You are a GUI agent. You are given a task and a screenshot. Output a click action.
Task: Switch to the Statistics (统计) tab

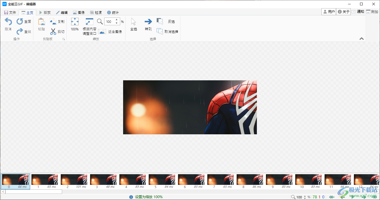113,12
